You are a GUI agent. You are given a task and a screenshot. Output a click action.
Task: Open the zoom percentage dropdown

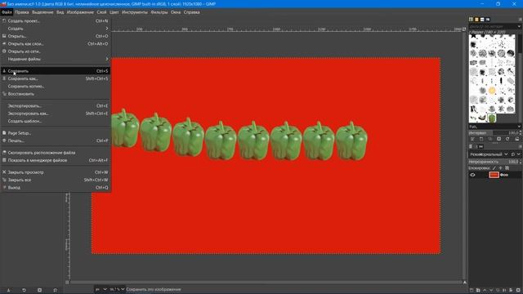point(117,289)
